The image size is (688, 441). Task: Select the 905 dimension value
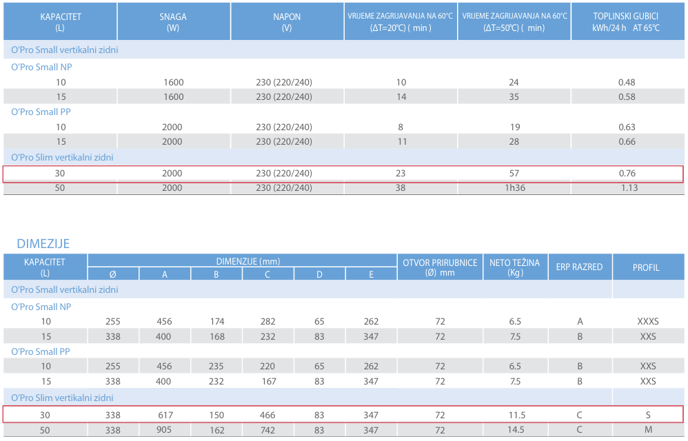pos(164,430)
